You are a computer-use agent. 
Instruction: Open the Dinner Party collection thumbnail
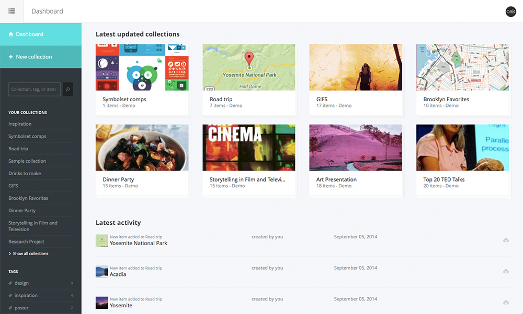(142, 148)
